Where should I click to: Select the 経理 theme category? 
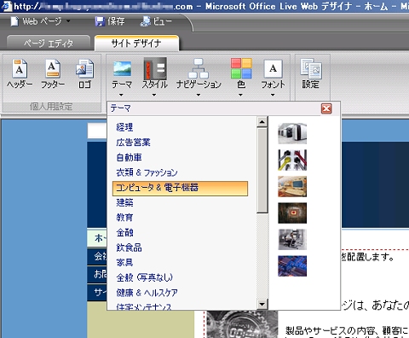coord(124,127)
